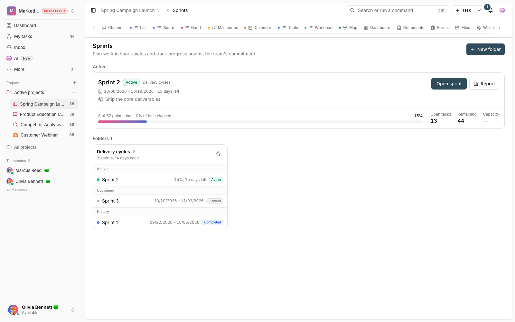Click the sprint progress bar
Image resolution: width=515 pixels, height=322 pixels.
[x=260, y=122]
